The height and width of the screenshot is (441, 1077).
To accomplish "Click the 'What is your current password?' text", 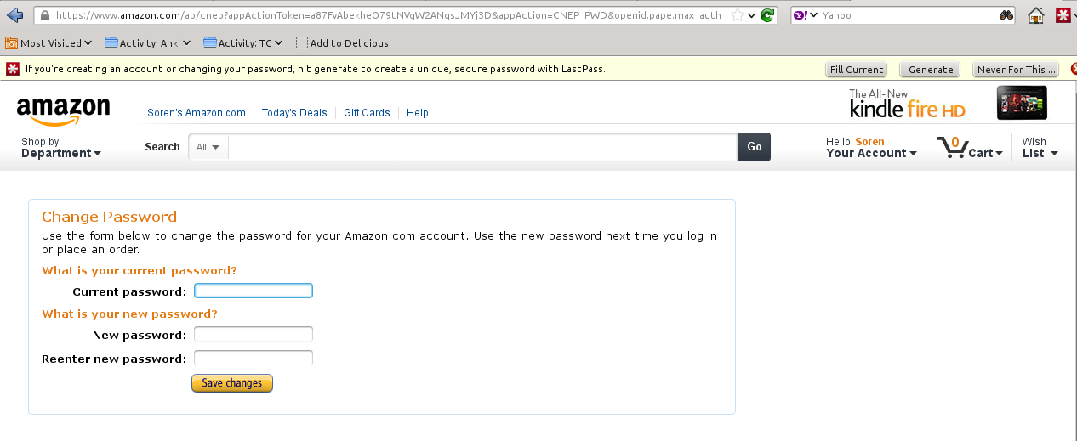I will click(140, 271).
